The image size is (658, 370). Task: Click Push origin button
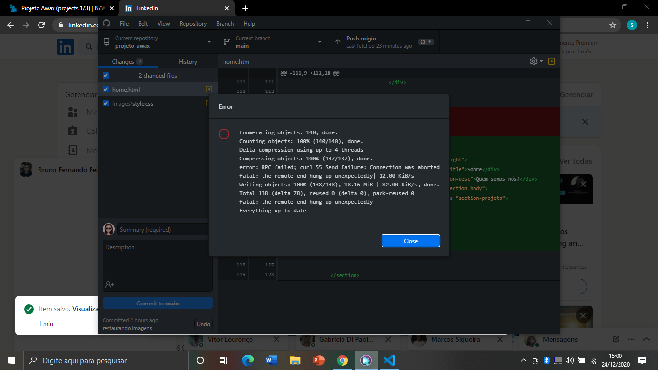point(384,42)
